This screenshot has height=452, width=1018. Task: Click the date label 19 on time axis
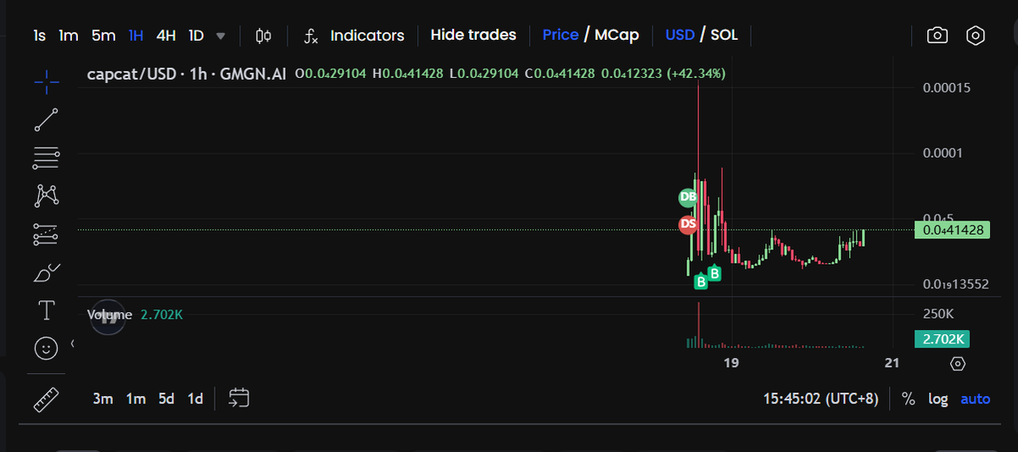[x=730, y=363]
